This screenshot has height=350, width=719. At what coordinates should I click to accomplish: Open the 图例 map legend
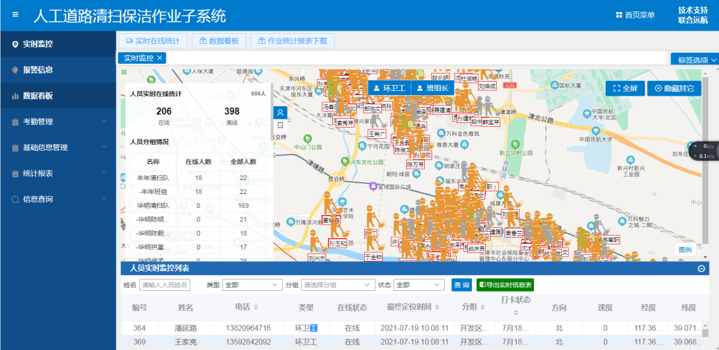coord(685,250)
